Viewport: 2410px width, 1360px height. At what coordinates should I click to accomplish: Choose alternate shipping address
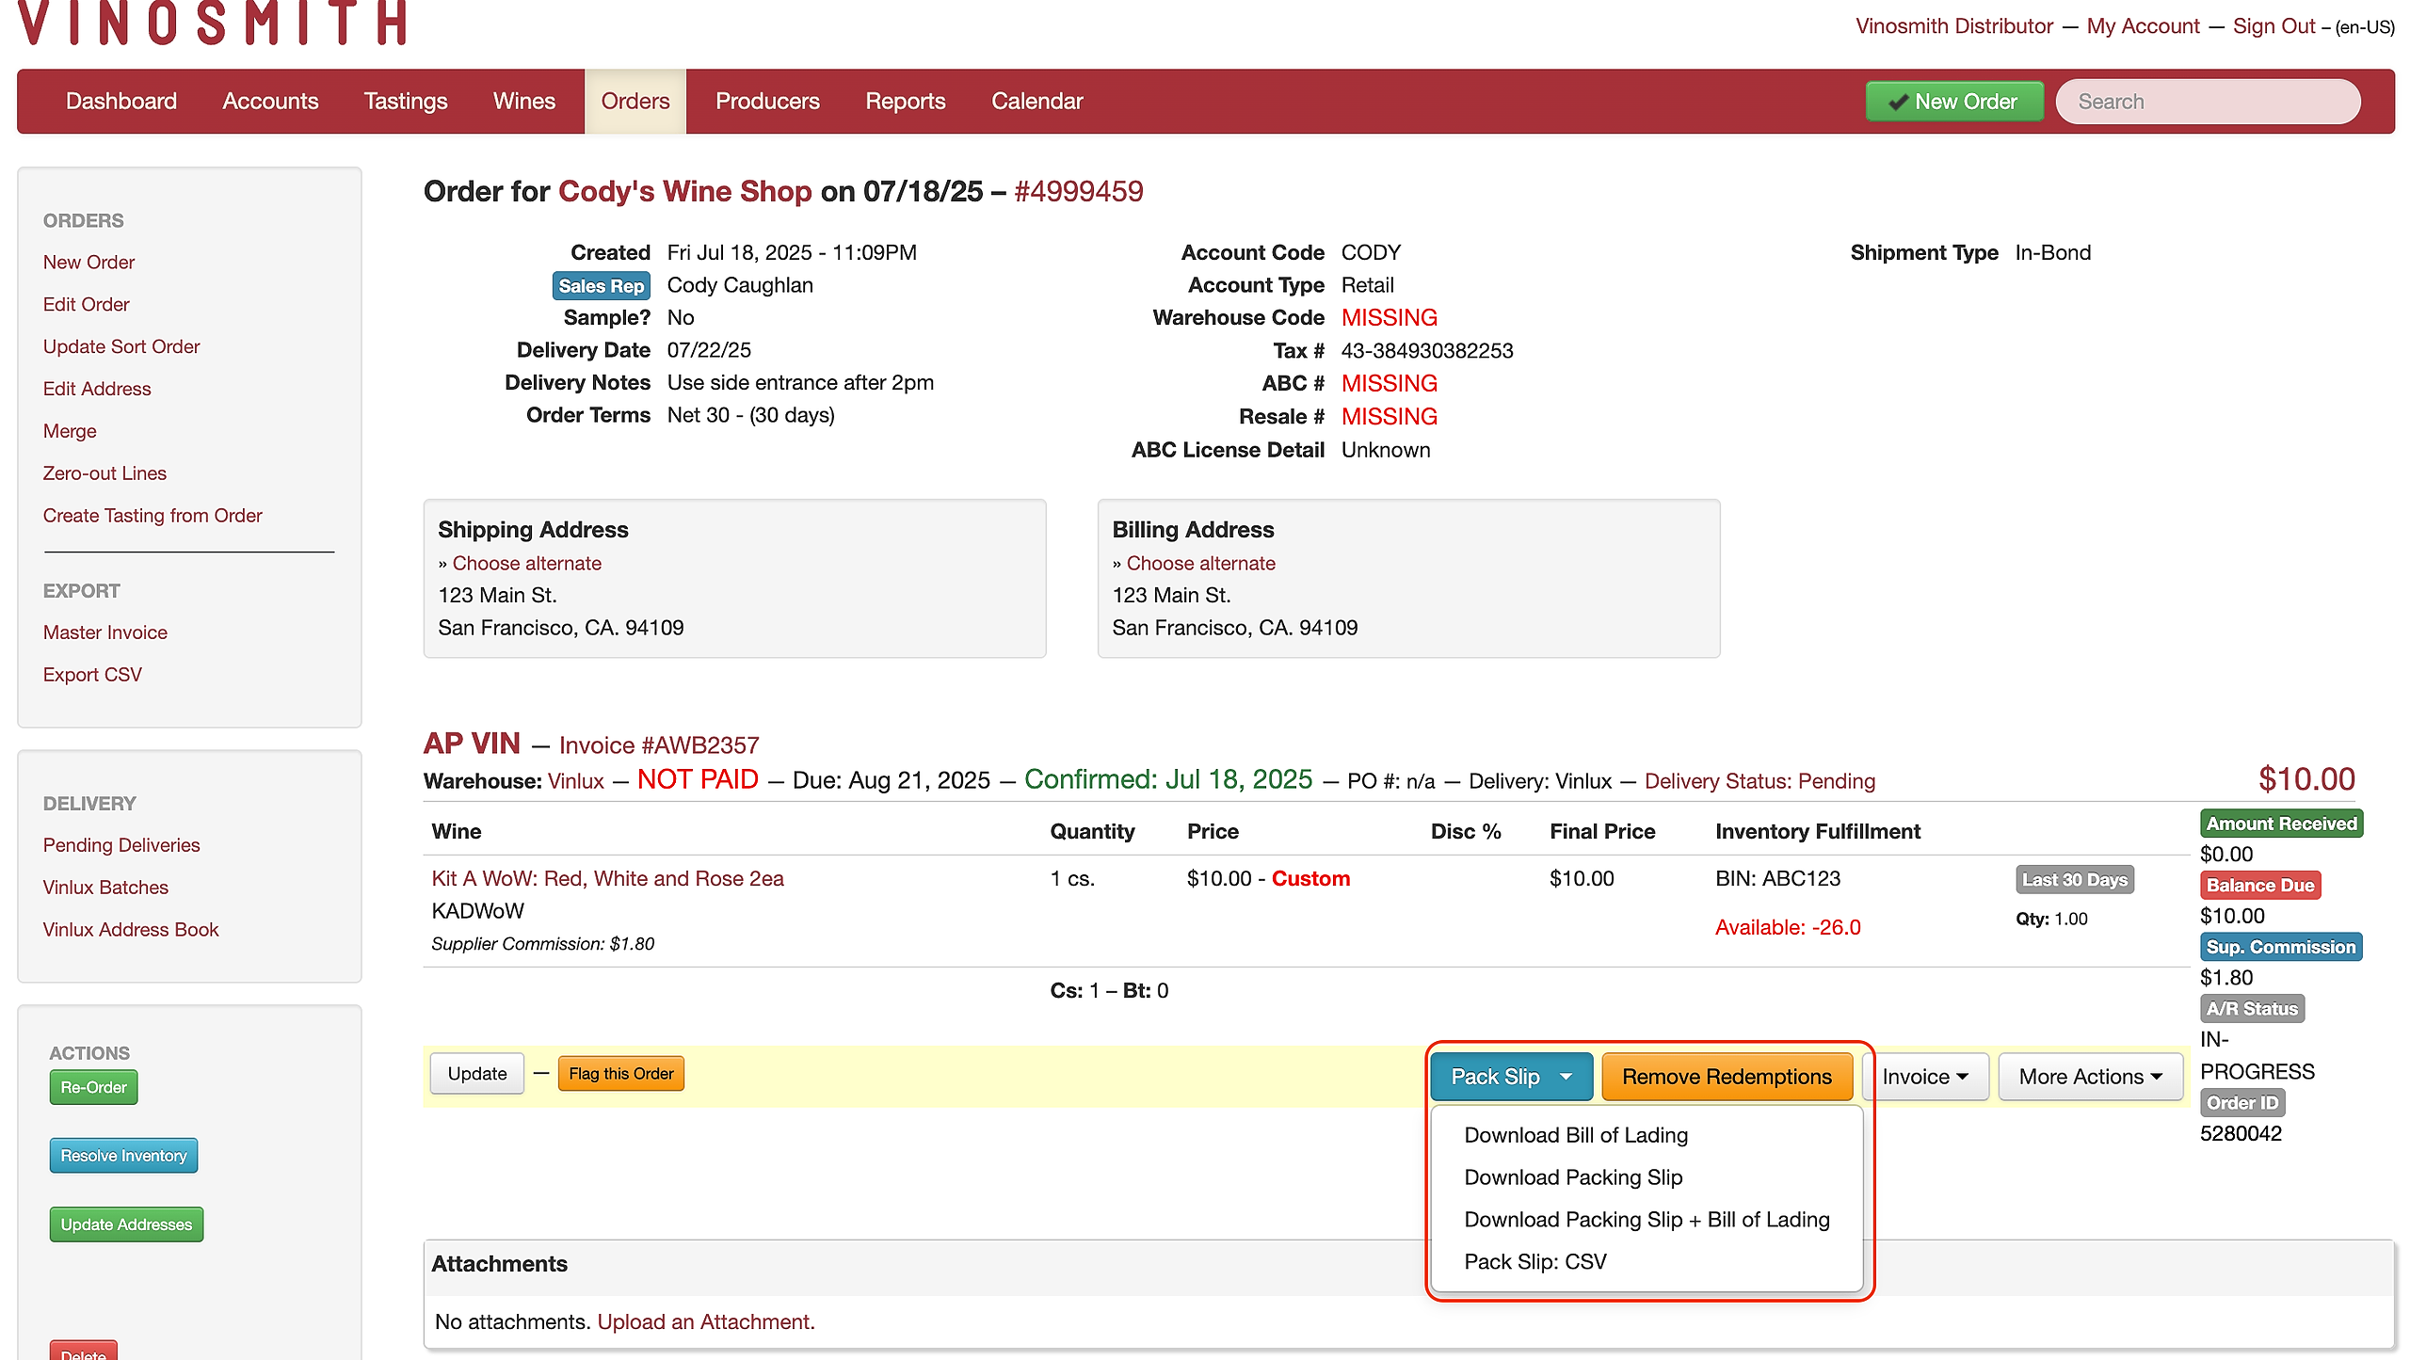point(527,563)
